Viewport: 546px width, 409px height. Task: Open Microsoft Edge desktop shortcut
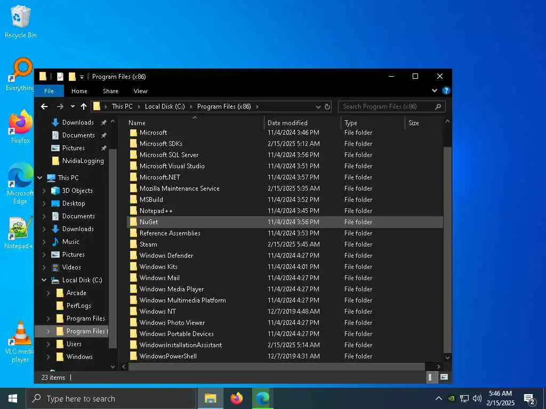[20, 183]
